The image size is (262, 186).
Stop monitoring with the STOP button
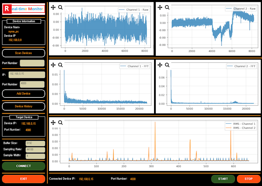pos(249,179)
